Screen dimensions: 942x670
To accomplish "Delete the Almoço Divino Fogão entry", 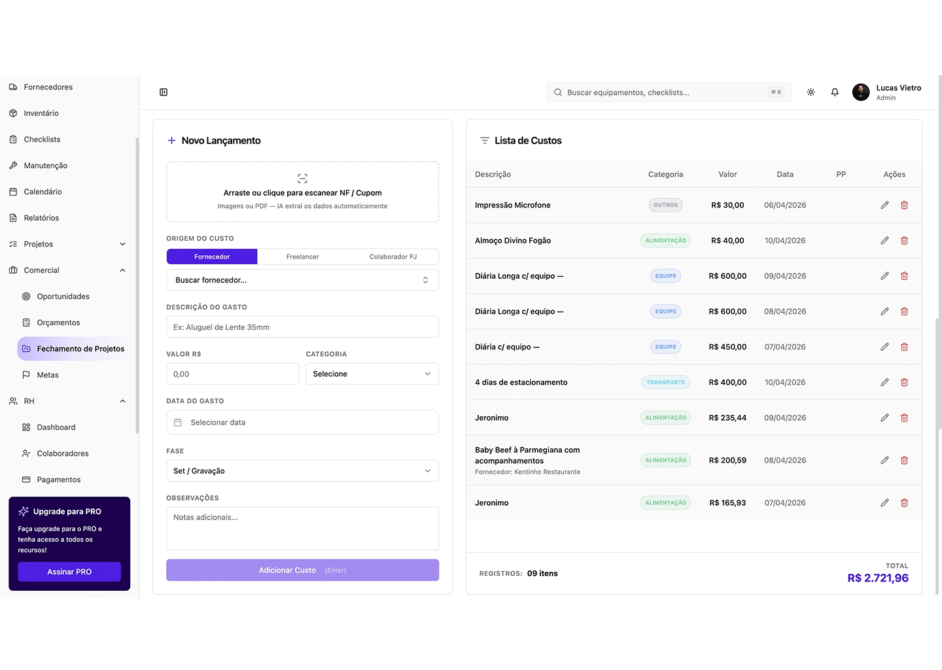I will tap(904, 241).
